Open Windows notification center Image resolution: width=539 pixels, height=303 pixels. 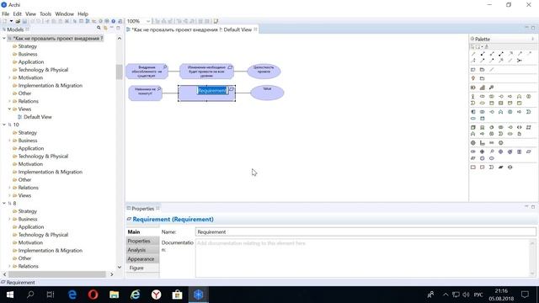525,295
